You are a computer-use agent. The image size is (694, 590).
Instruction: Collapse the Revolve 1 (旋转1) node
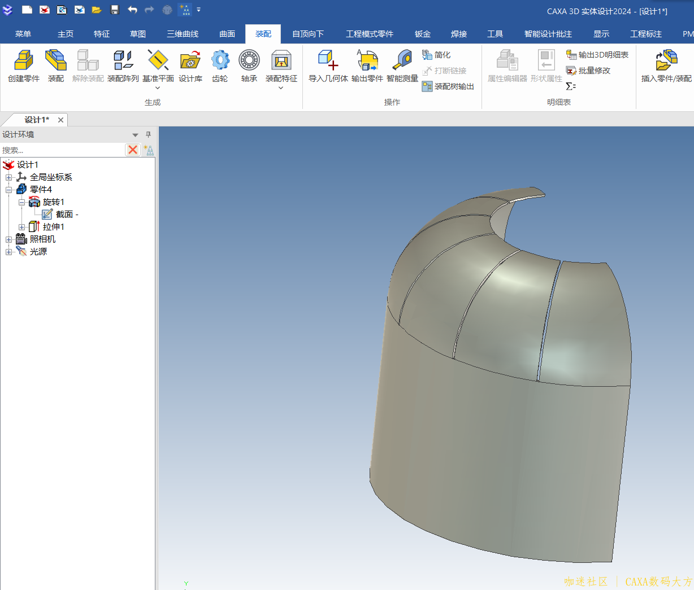pyautogui.click(x=21, y=202)
